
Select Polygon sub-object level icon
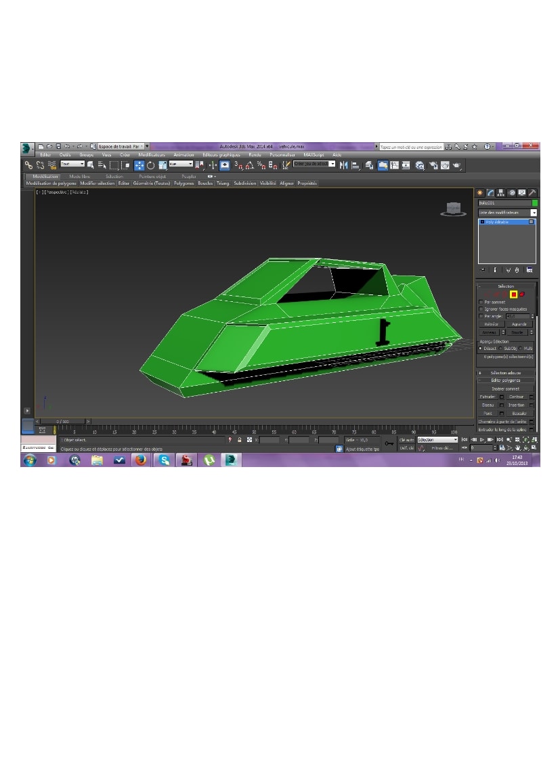click(x=514, y=294)
